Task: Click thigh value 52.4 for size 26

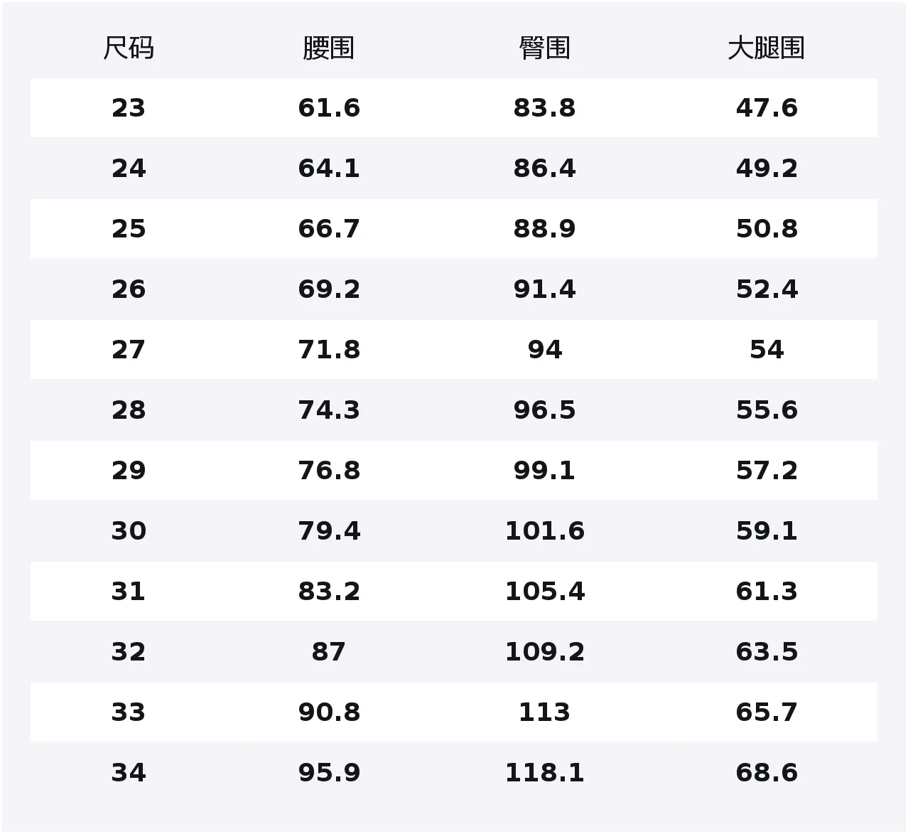Action: tap(766, 289)
